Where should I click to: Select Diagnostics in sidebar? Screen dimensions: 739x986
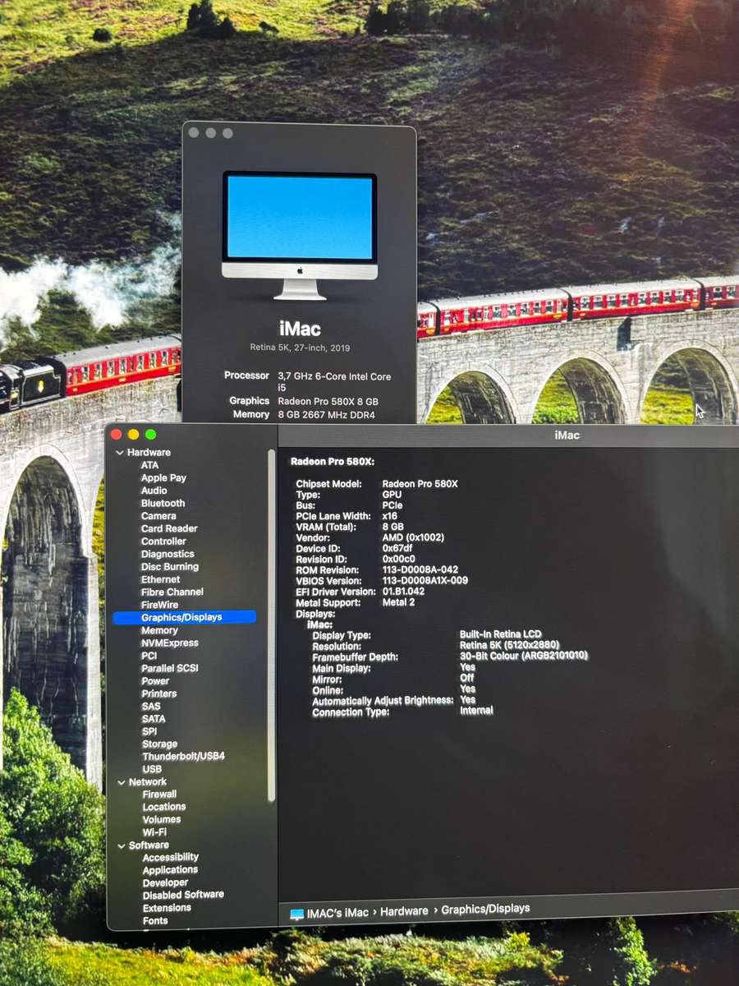click(168, 554)
